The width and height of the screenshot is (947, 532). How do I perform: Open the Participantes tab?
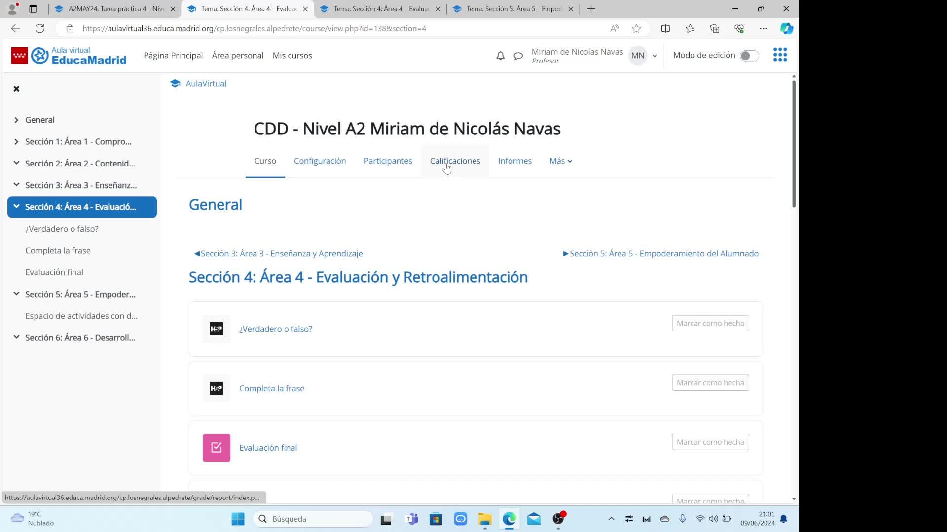(388, 161)
